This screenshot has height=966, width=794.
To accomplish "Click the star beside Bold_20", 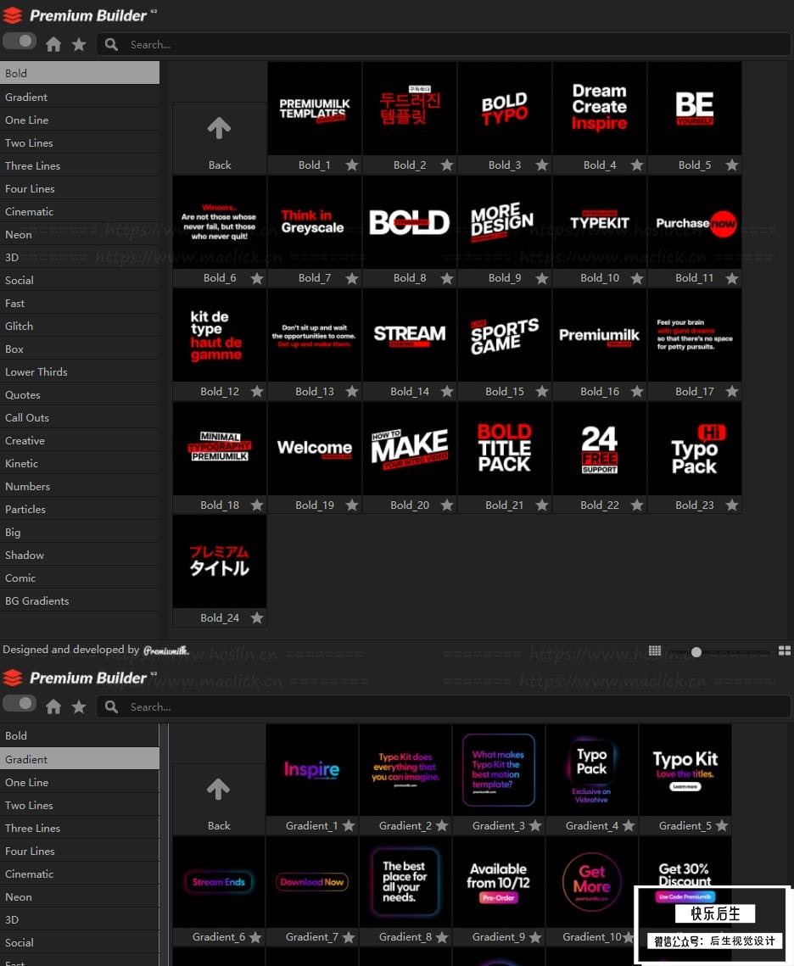I will [x=446, y=505].
